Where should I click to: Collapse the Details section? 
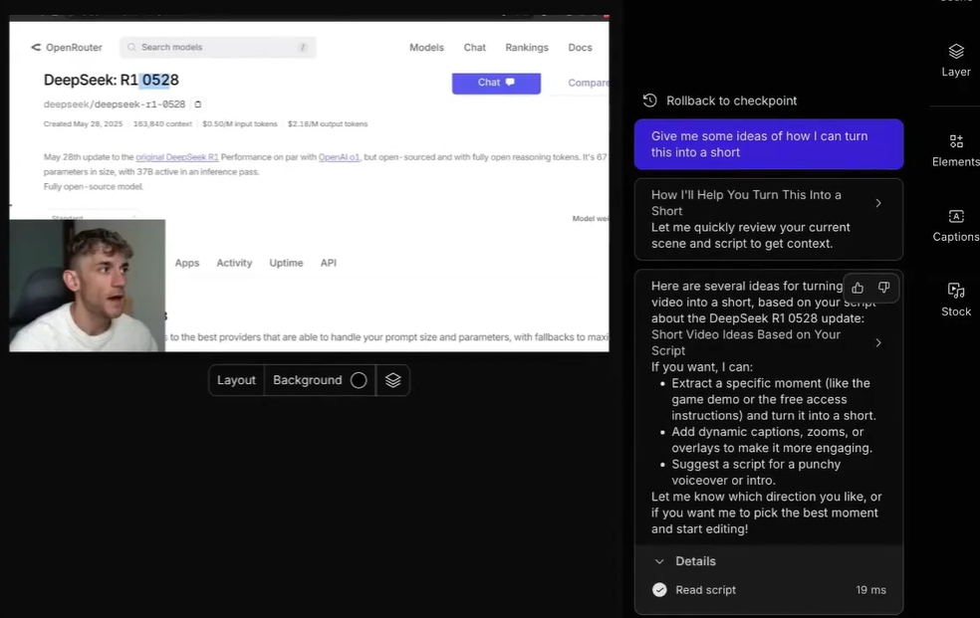tap(659, 561)
